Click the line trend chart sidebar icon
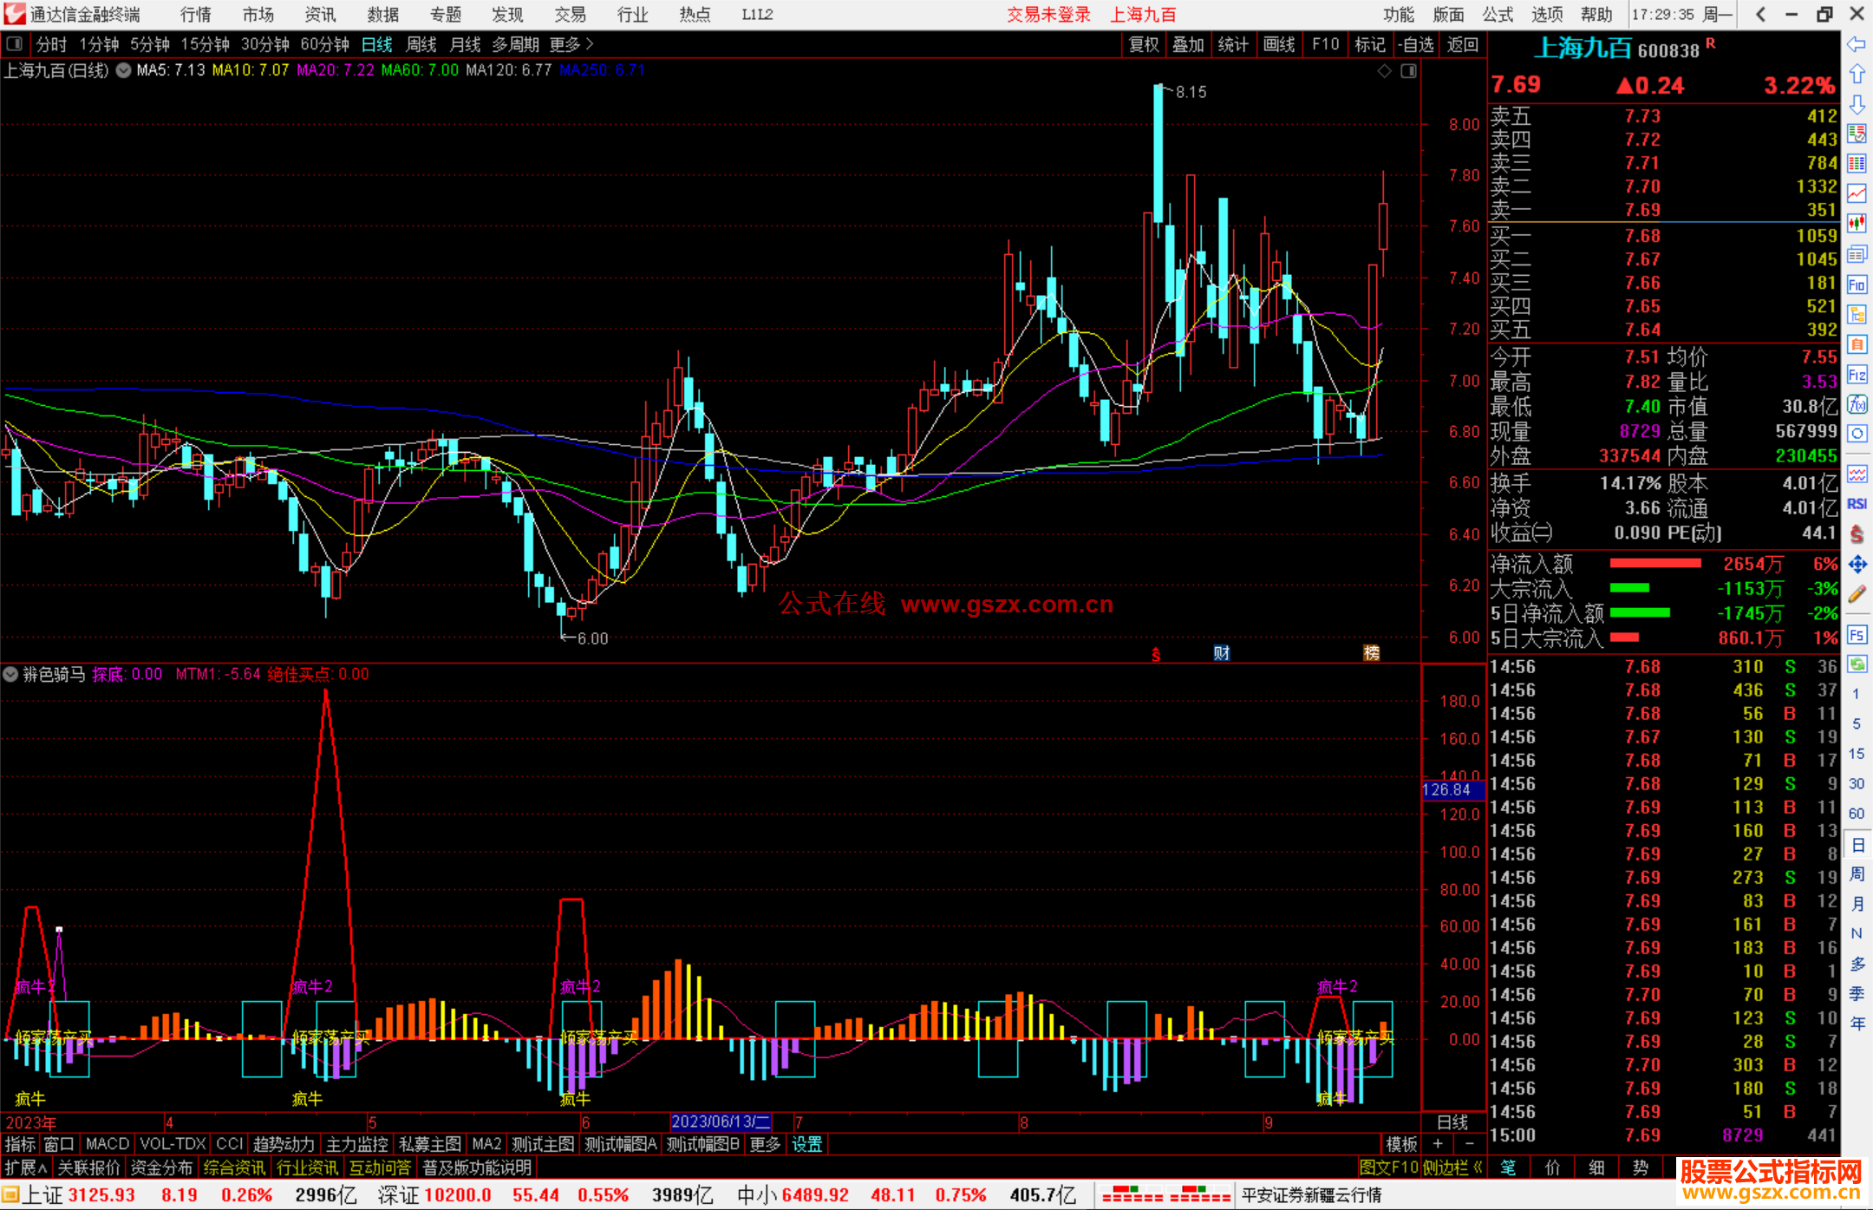Image resolution: width=1873 pixels, height=1210 pixels. point(1857,193)
